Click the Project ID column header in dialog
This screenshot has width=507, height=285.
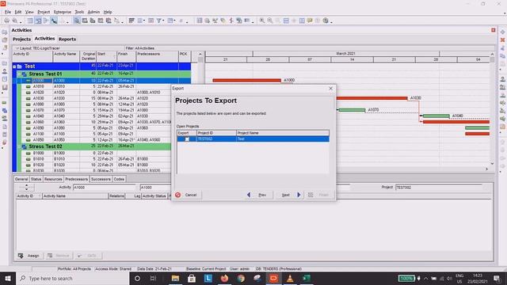click(x=216, y=133)
